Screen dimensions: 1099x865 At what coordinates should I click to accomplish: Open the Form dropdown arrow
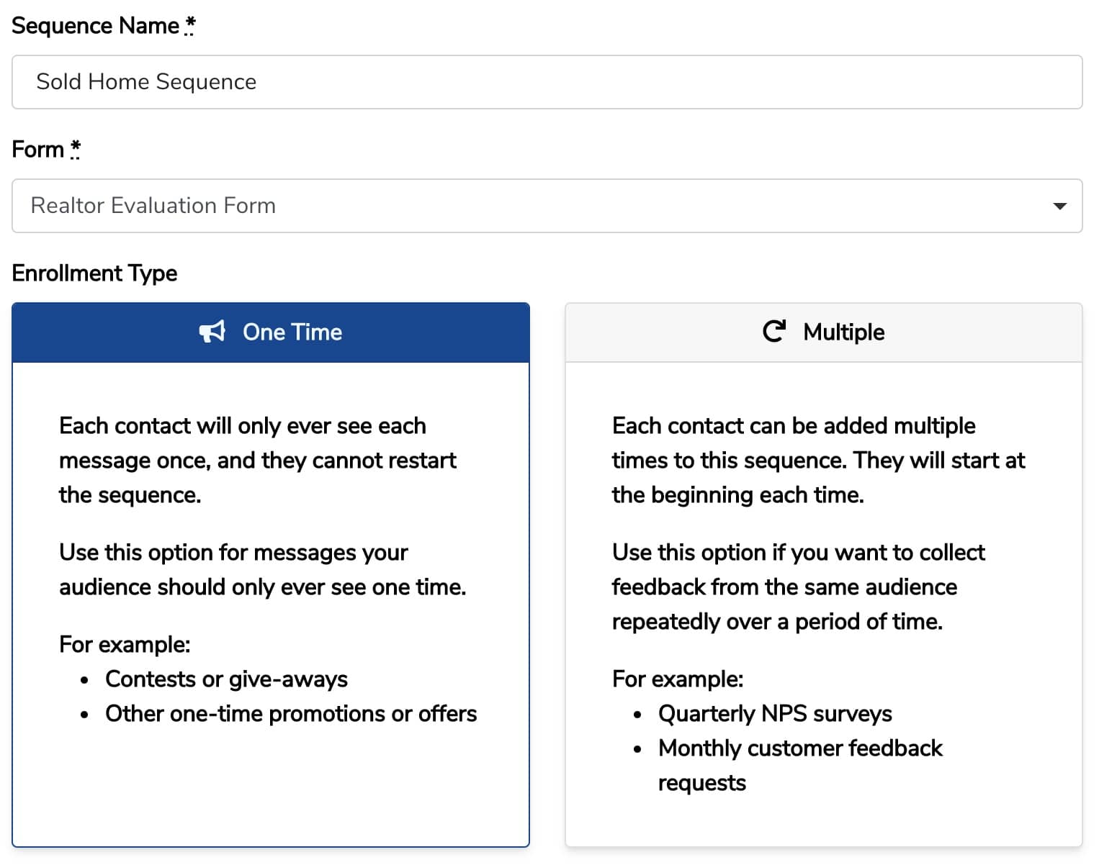[x=1059, y=207]
